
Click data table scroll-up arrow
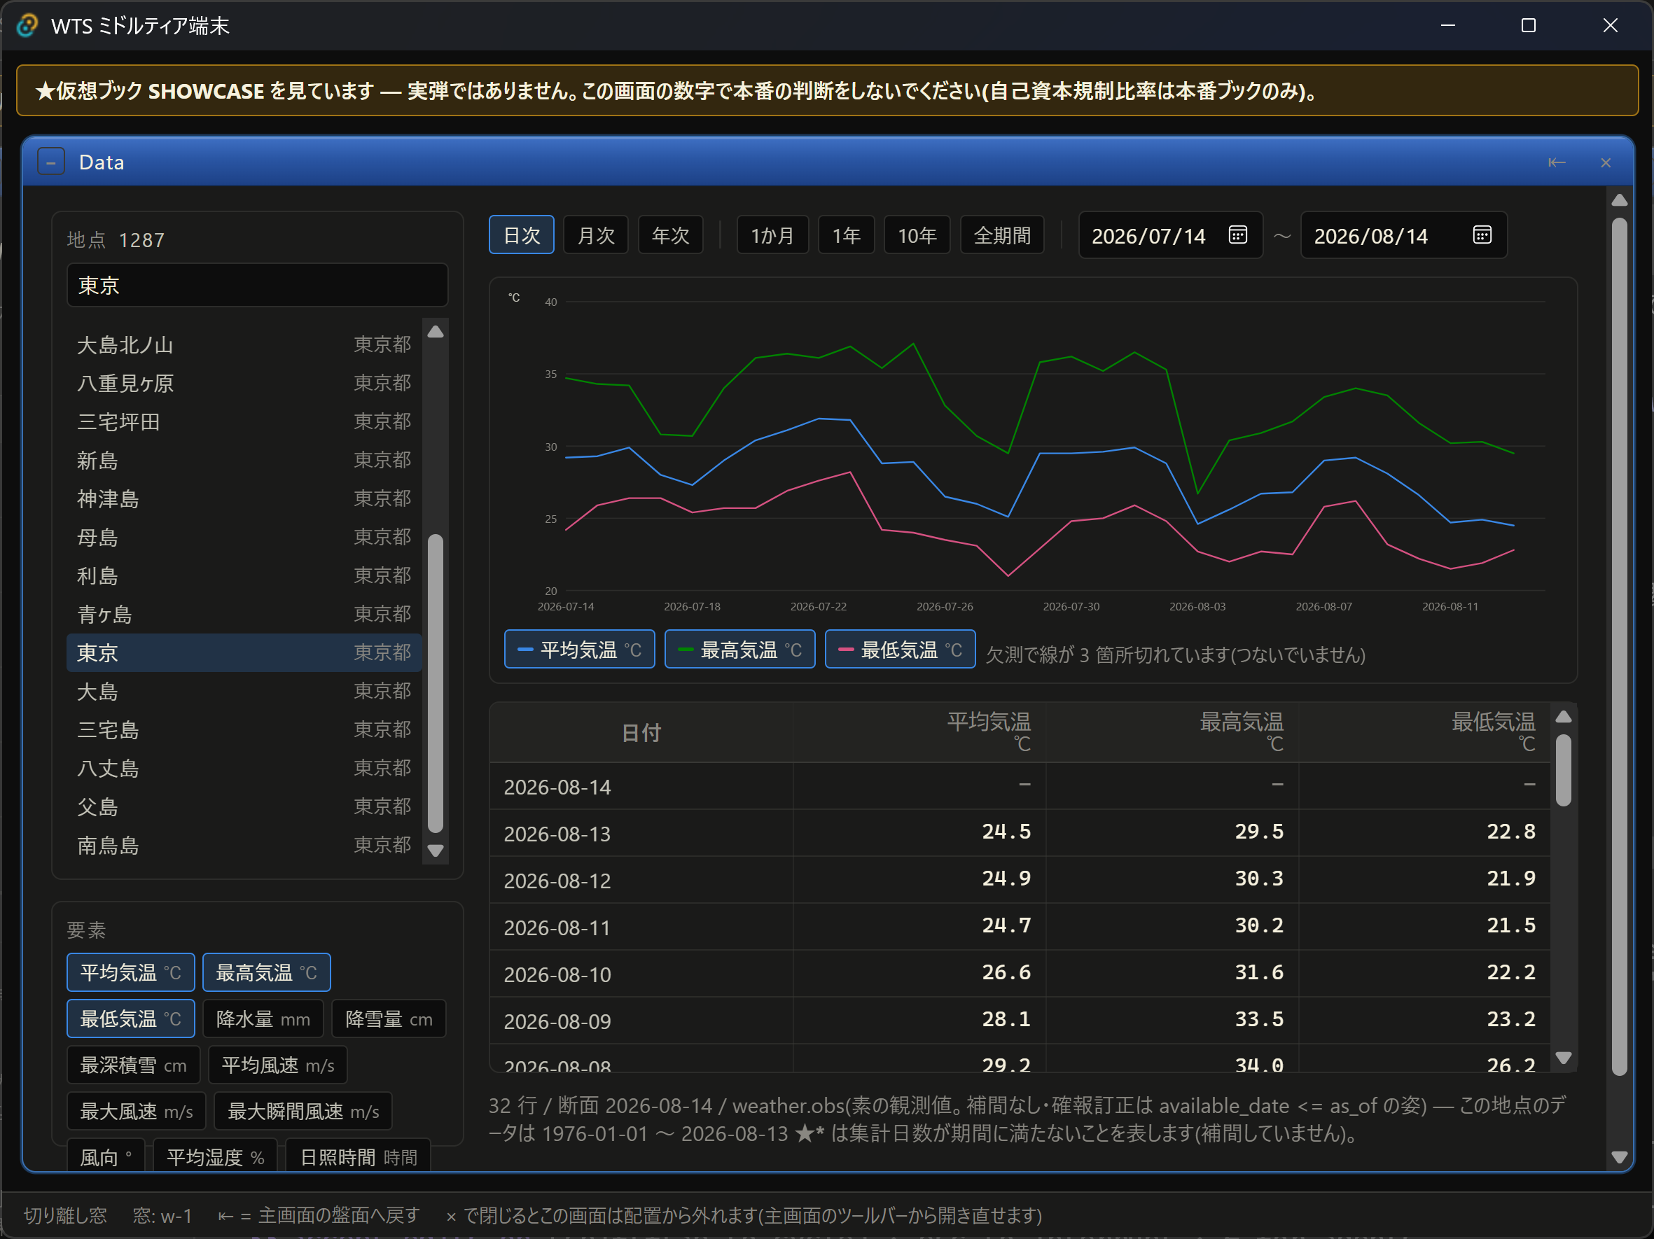click(1563, 717)
